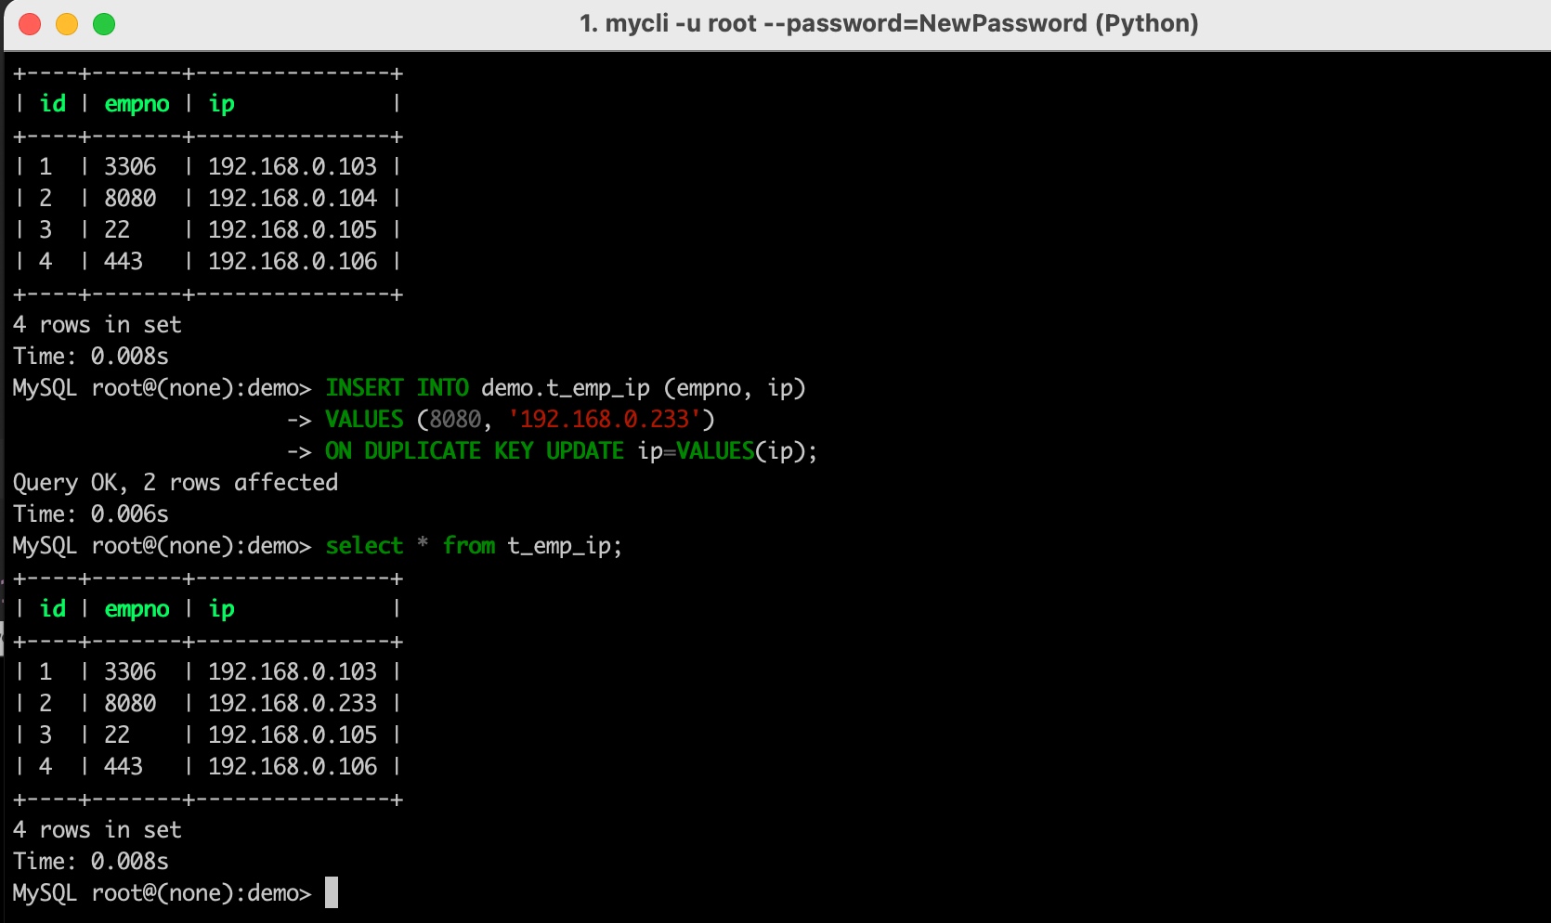This screenshot has width=1551, height=923.
Task: Click the updated 192.168.0.233 table cell
Action: click(293, 704)
